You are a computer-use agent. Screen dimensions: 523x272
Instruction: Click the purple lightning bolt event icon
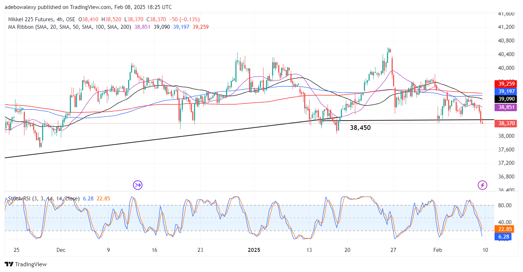482,185
